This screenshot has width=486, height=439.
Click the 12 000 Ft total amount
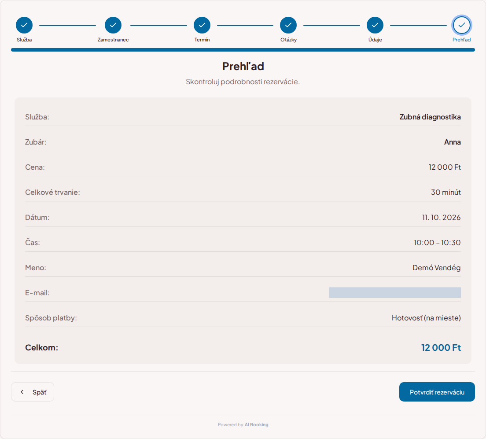click(441, 347)
